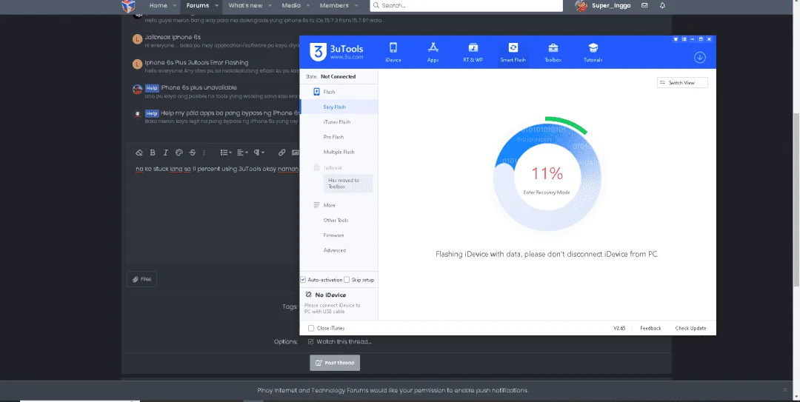
Task: Expand the list formatting dropdown
Action: [x=225, y=153]
